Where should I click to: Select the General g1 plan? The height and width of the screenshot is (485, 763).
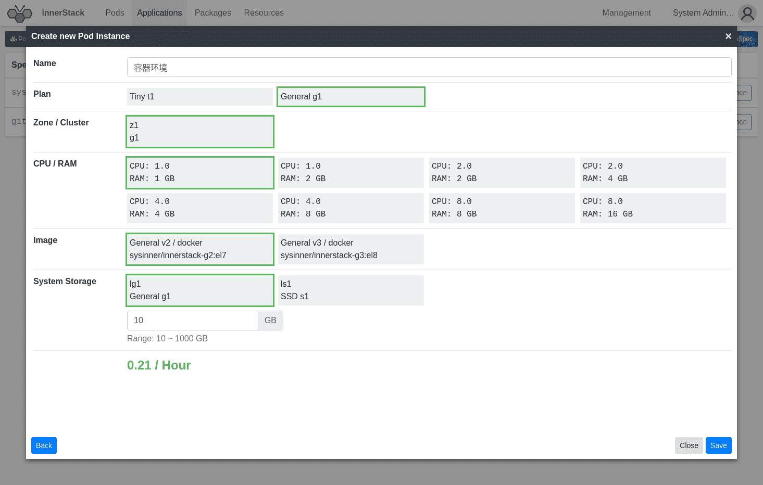coord(351,97)
